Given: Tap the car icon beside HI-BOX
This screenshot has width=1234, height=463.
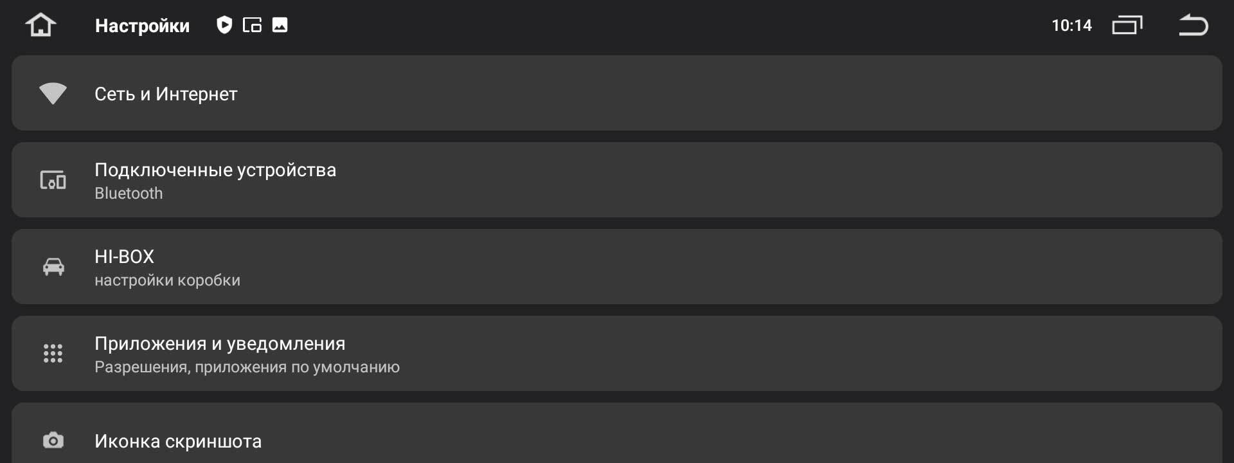Looking at the screenshot, I should [53, 266].
